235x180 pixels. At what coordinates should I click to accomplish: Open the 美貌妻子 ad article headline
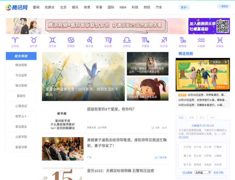click(x=127, y=143)
